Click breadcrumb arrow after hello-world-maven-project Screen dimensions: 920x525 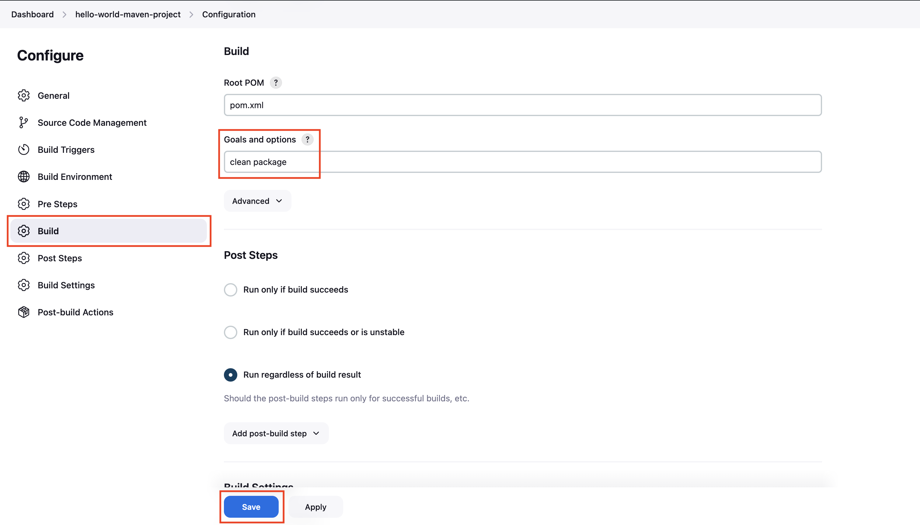tap(191, 14)
